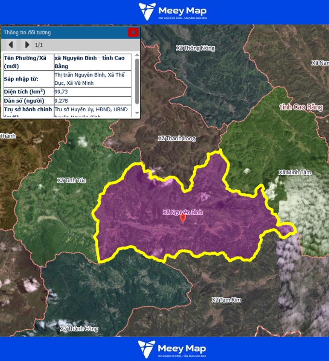
Task: Go to next object with right arrow
Action: 27,45
